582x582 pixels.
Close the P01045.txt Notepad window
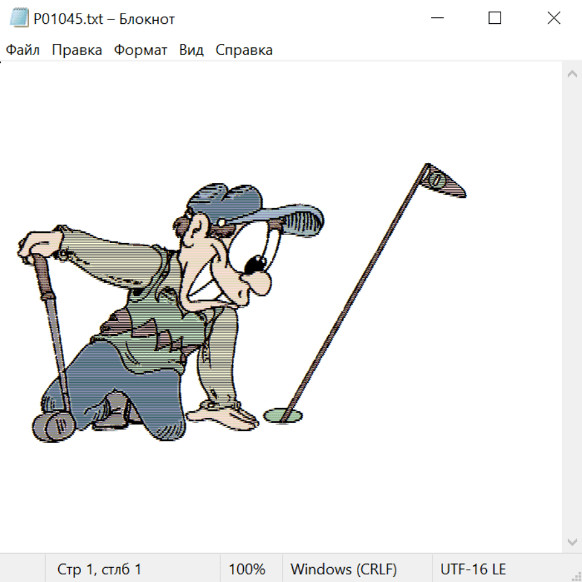[x=554, y=18]
